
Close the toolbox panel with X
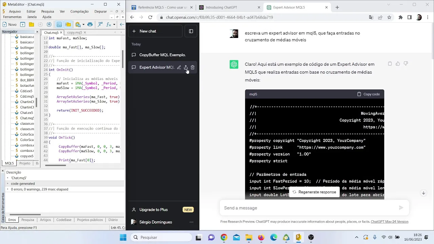(x=3, y=171)
